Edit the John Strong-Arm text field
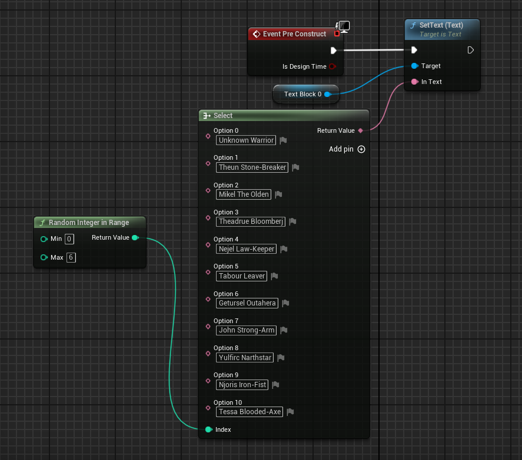The width and height of the screenshot is (522, 460). coord(247,330)
